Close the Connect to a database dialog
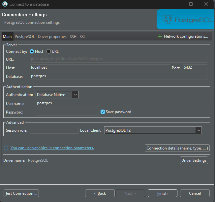Screen dimensions: 215x202 click(x=206, y=4)
